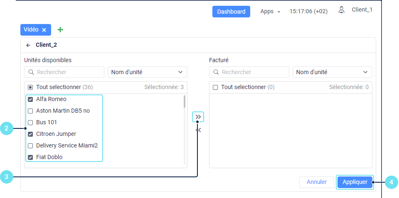Open Nom d'unité dropdown for available units
The height and width of the screenshot is (198, 399).
click(x=147, y=72)
